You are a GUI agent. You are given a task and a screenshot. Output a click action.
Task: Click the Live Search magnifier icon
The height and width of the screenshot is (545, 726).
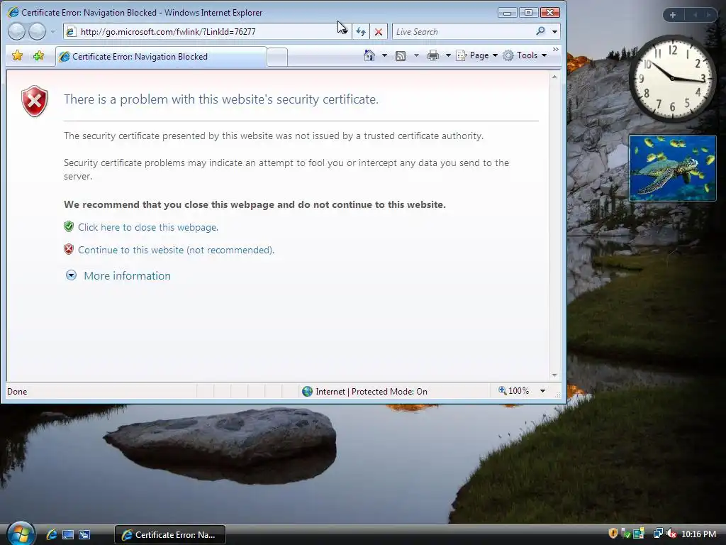click(540, 31)
